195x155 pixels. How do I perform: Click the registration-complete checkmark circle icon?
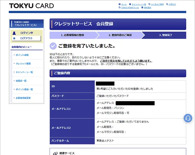(53, 46)
